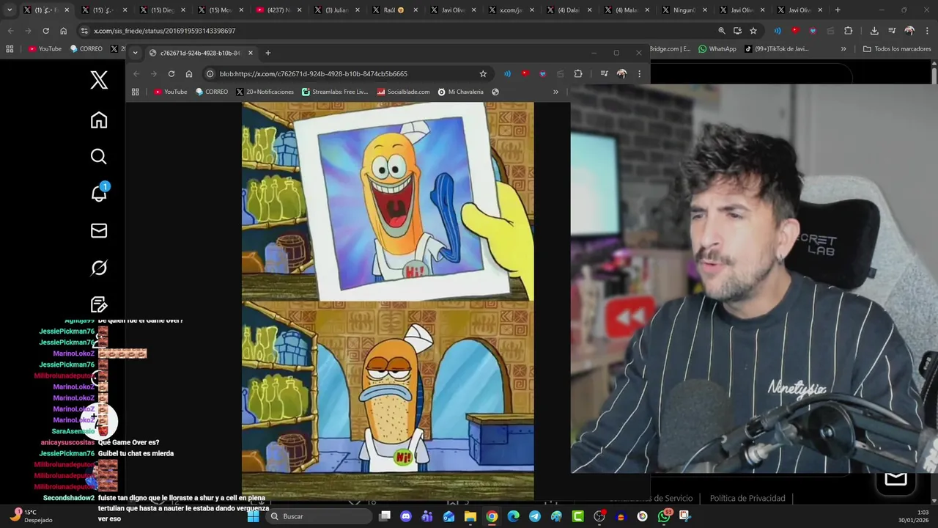The width and height of the screenshot is (938, 528).
Task: Click home button in back Chrome window
Action: tap(63, 31)
